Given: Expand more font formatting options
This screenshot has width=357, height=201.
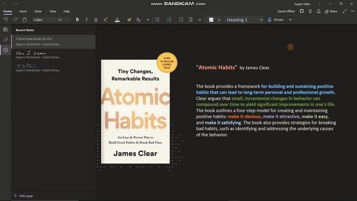Looking at the screenshot, I should (148, 20).
